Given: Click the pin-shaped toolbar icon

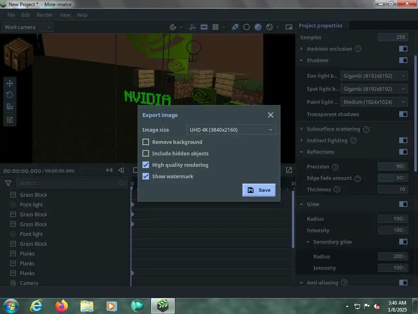Looking at the screenshot, I should 235,27.
